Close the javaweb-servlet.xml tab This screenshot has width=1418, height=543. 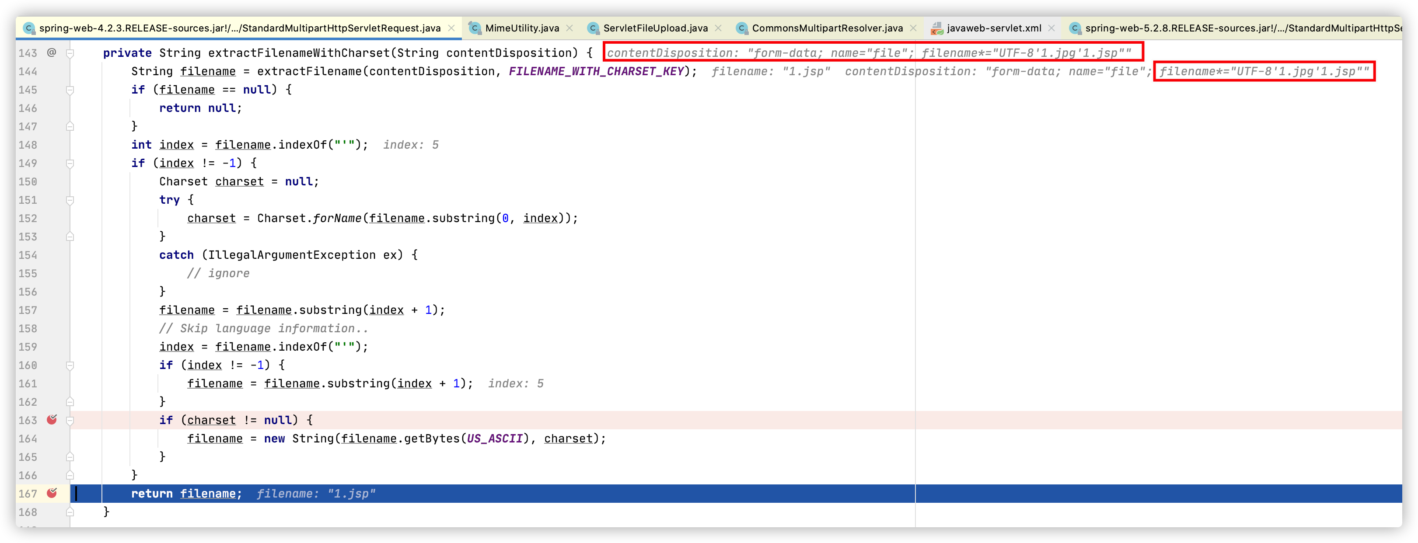[1051, 28]
